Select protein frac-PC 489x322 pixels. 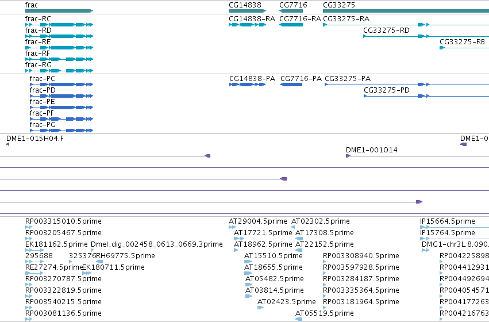pos(61,85)
